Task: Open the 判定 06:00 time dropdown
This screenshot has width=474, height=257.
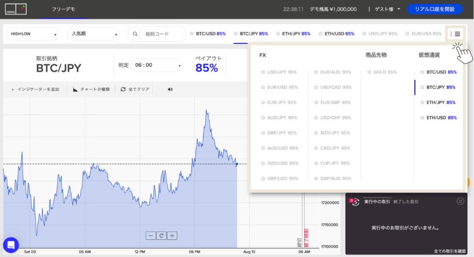Action: (x=156, y=65)
